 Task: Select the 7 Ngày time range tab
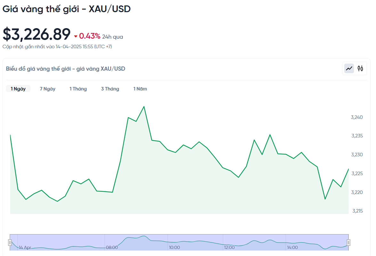coord(47,89)
